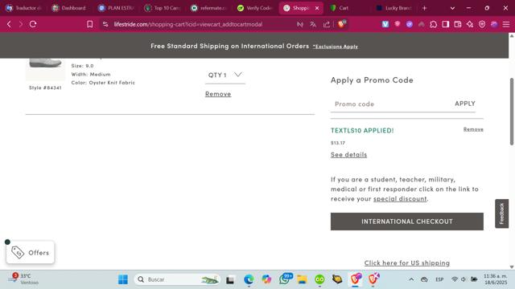Click the page vertical scrollbar thumb
Image resolution: width=515 pixels, height=289 pixels.
coord(512,112)
